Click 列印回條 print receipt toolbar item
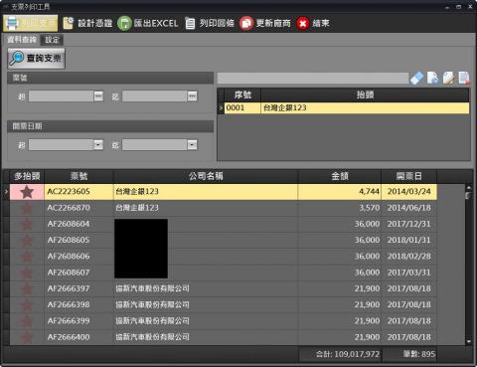The image size is (477, 367). click(210, 23)
